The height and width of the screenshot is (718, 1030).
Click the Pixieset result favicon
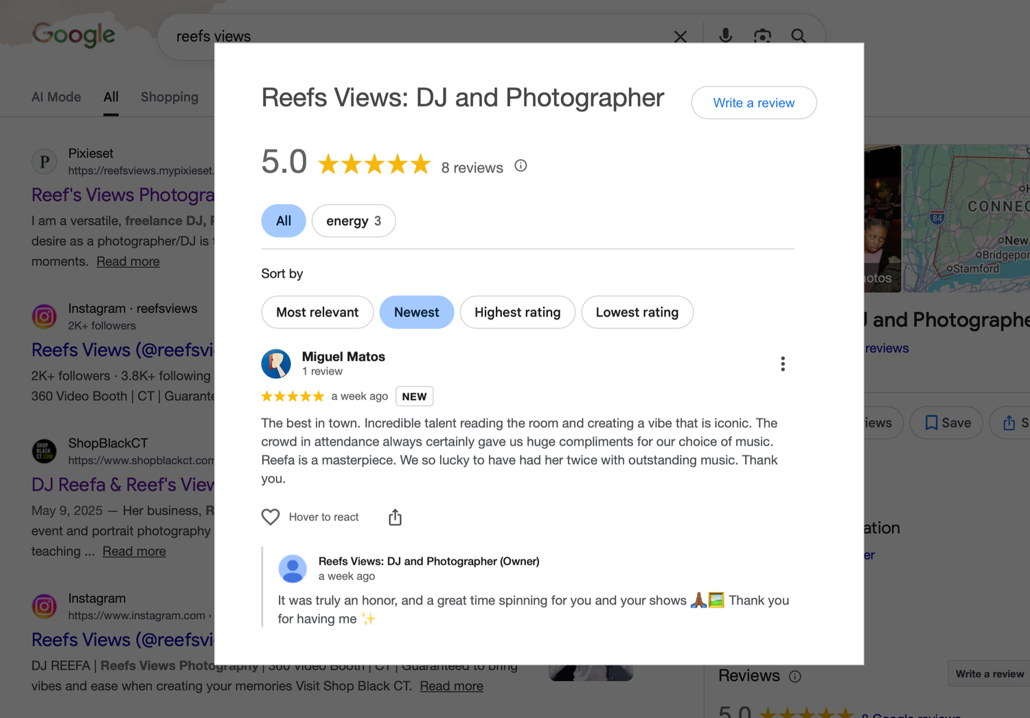(45, 161)
